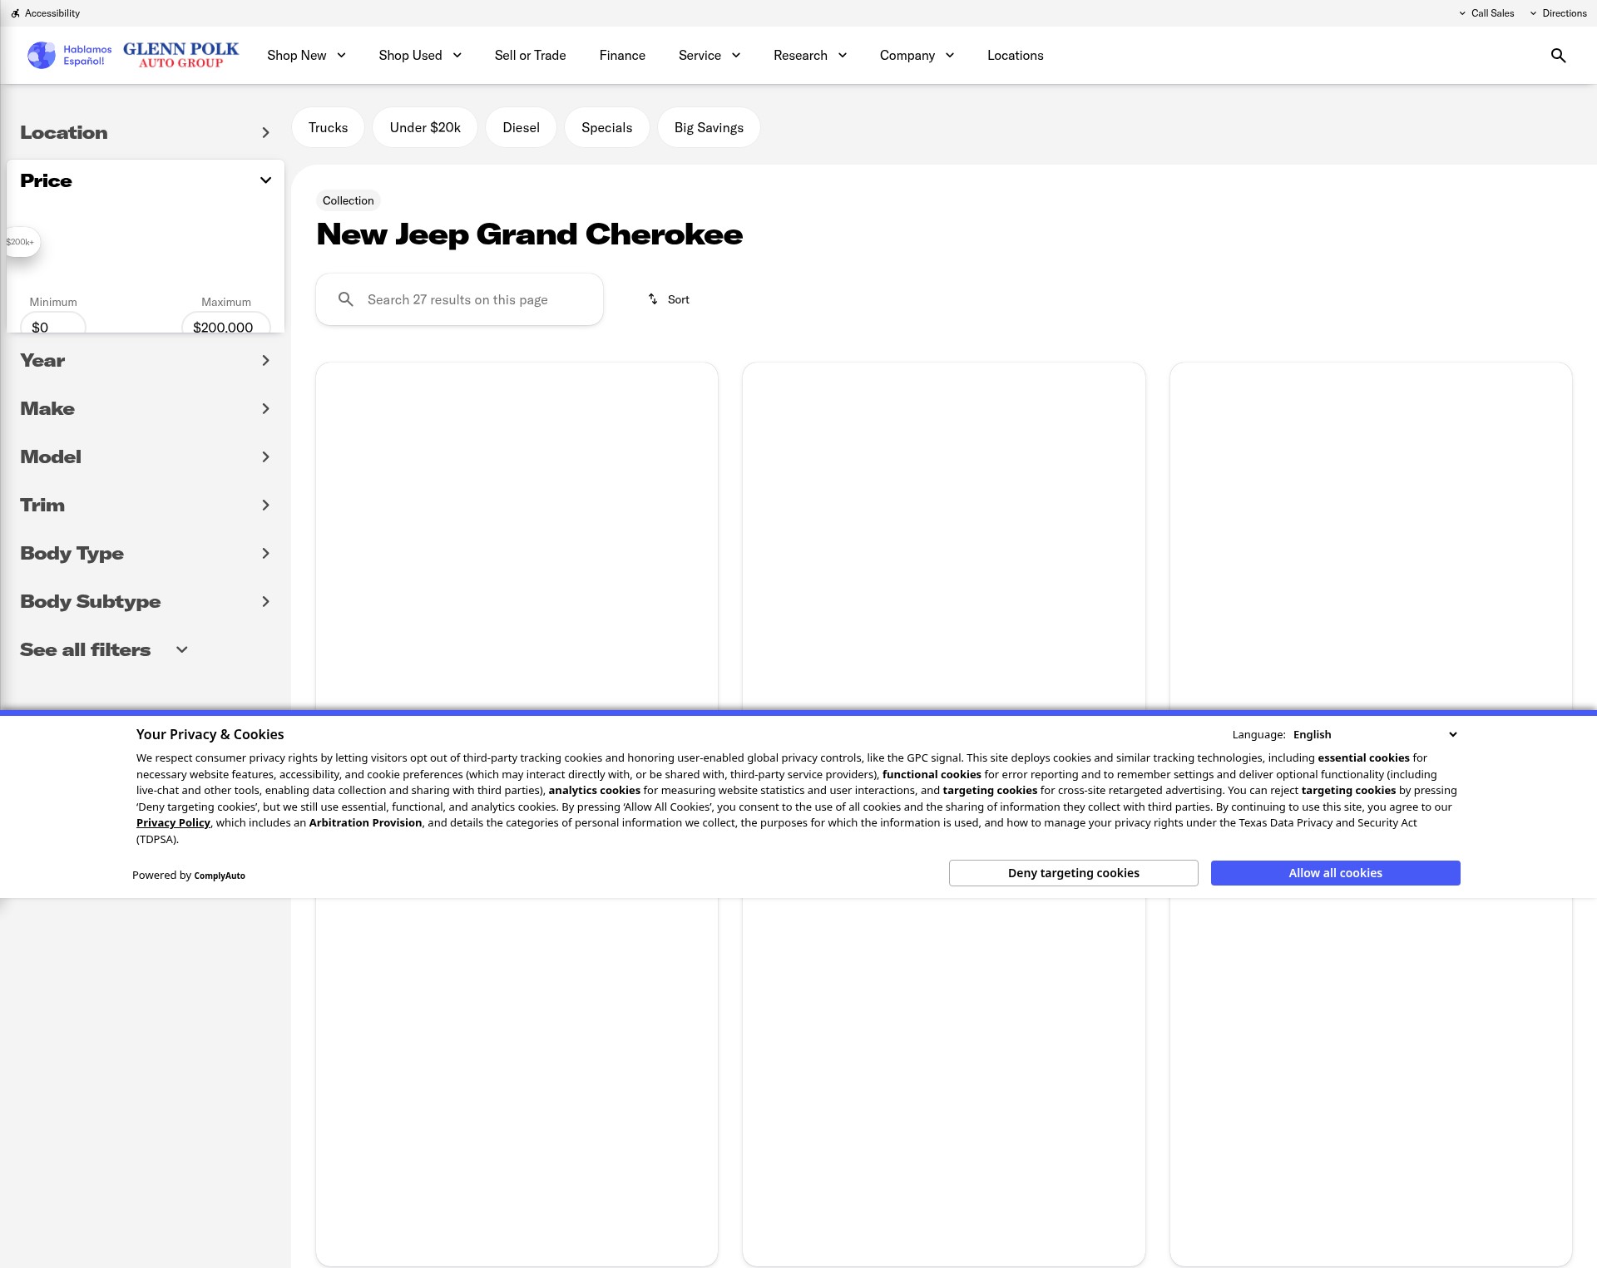Click the Hablamos Español globe logo
Screen dimensions: 1597x1268
42,56
